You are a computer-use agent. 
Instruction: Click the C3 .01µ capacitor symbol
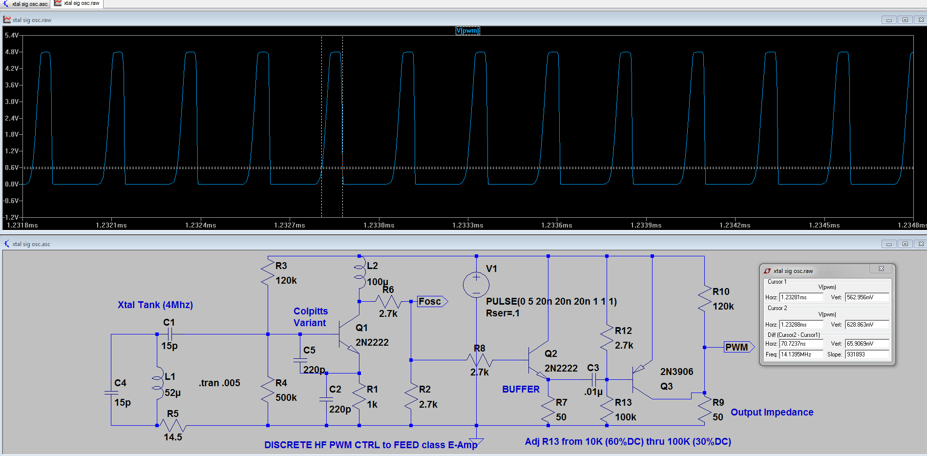pyautogui.click(x=594, y=379)
